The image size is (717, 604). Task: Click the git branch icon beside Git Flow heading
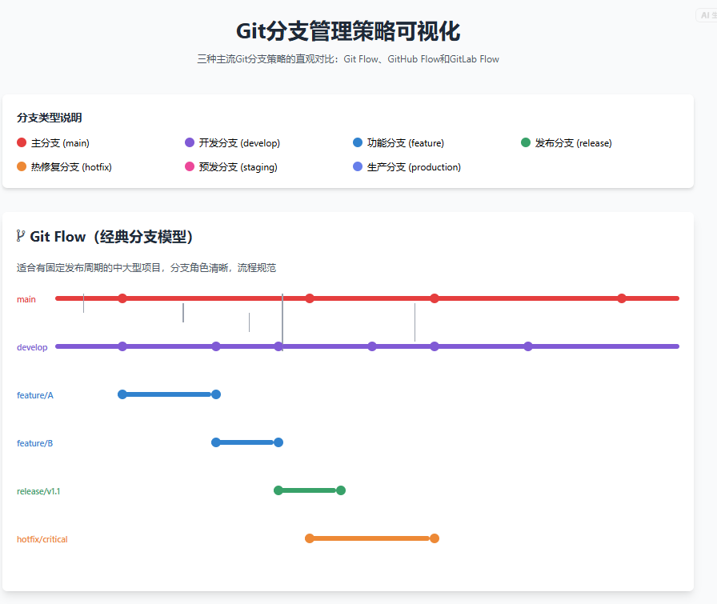click(x=20, y=236)
